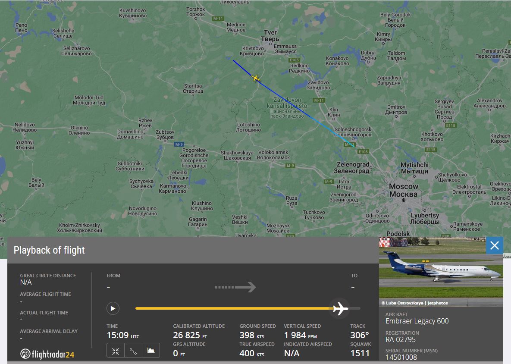Click the RA-02795 registration text
The image size is (511, 364).
tap(401, 339)
